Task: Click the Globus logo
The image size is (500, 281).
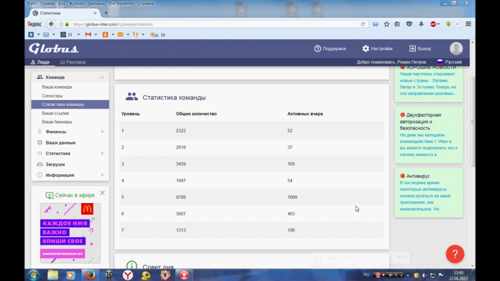Action: click(x=54, y=49)
